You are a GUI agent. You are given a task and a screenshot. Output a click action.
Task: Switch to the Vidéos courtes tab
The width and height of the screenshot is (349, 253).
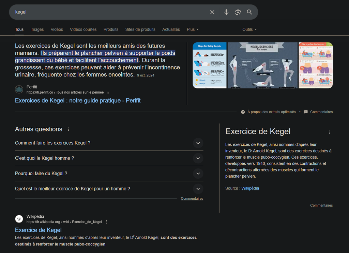(x=83, y=30)
